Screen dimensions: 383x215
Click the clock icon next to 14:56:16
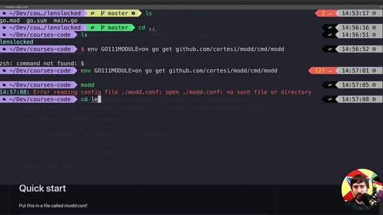pyautogui.click(x=374, y=27)
